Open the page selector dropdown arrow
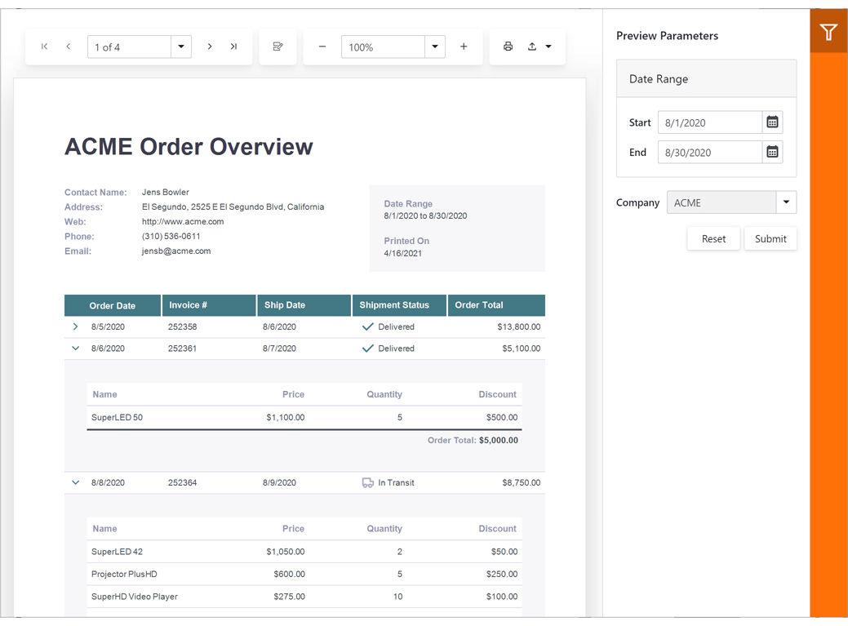 (x=181, y=47)
